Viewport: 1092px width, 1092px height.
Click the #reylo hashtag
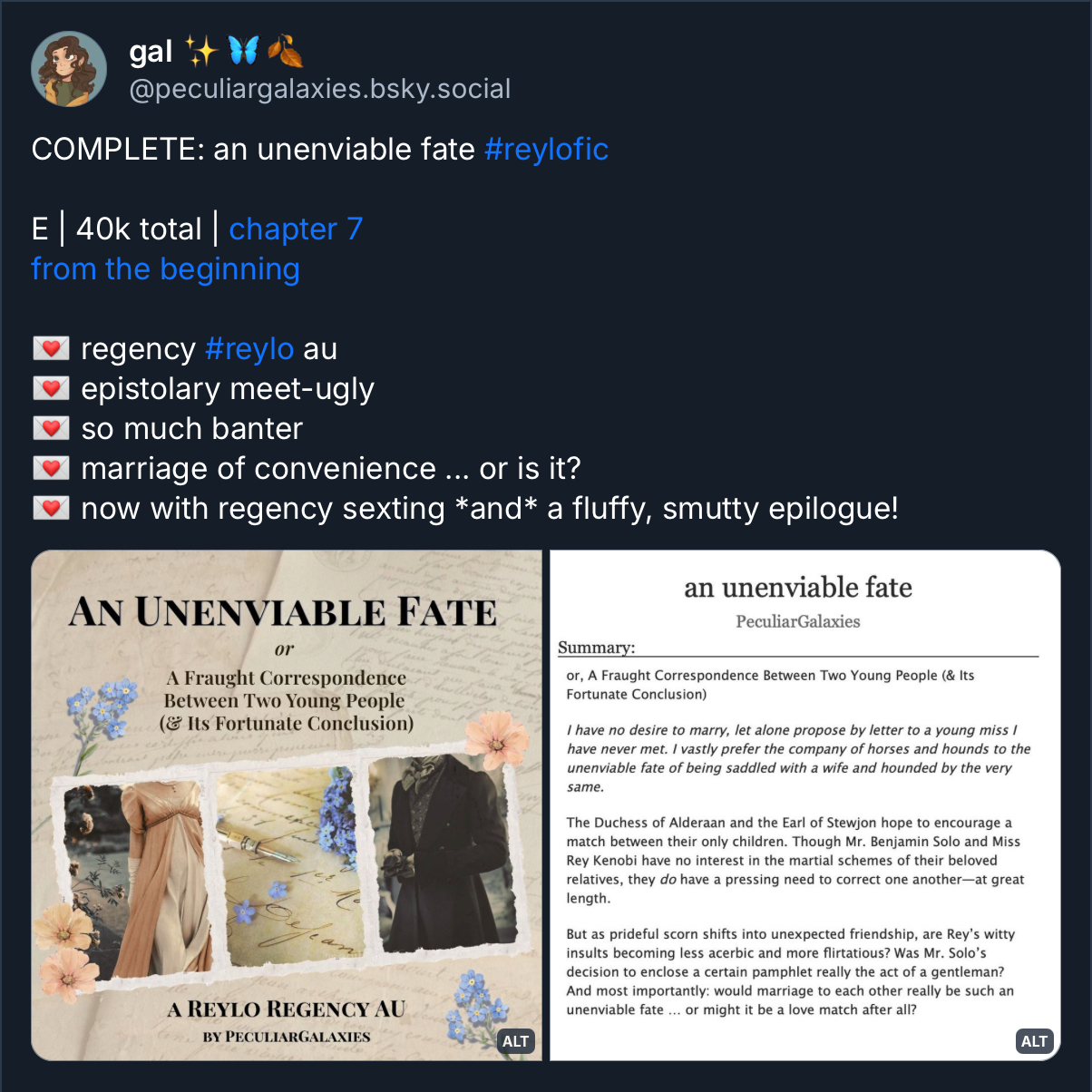coord(249,348)
